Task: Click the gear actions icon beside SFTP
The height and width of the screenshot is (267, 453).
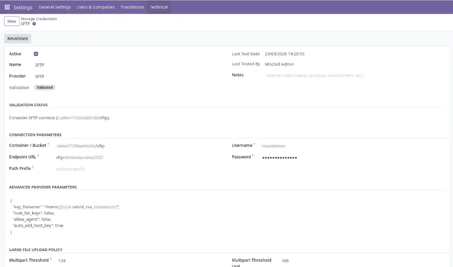Action: coord(34,24)
